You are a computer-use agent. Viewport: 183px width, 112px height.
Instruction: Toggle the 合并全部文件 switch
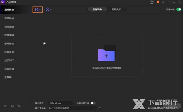click(x=93, y=103)
